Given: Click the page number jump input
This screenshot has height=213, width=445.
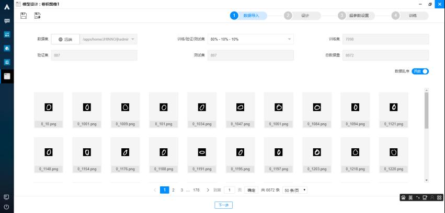Looking at the screenshot, I should [x=230, y=190].
